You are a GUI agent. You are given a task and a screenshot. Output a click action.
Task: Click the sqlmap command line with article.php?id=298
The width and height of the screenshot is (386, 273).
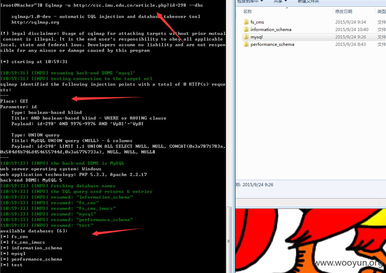tap(102, 5)
